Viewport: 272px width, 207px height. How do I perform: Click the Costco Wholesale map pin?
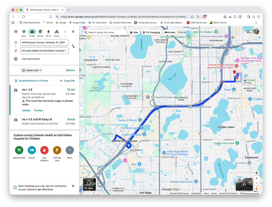(x=144, y=134)
